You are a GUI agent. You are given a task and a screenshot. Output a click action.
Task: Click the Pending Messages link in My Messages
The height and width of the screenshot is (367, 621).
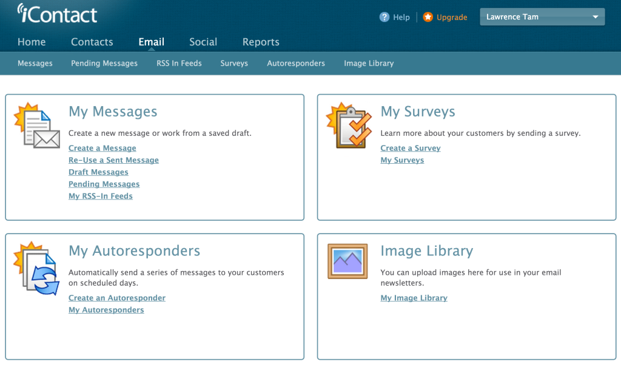tap(104, 184)
